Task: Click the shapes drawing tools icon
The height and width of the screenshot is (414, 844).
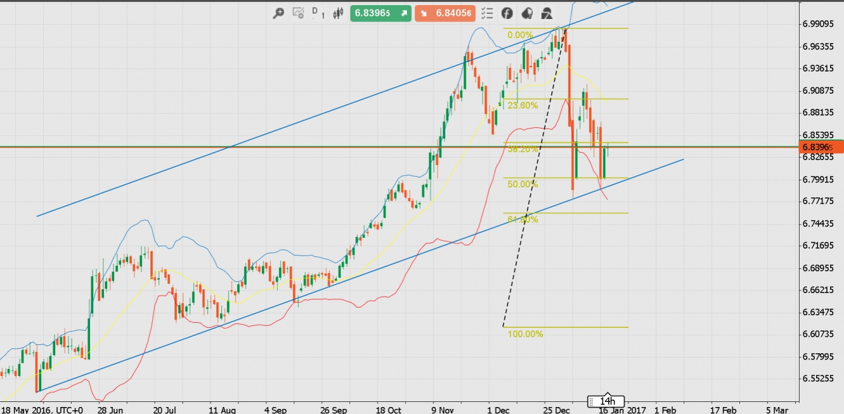Action: tap(547, 13)
